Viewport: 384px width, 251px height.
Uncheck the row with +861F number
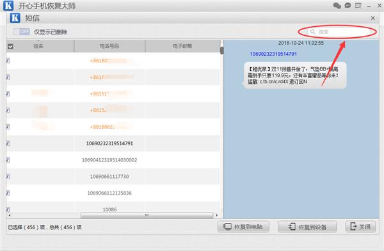click(8, 77)
